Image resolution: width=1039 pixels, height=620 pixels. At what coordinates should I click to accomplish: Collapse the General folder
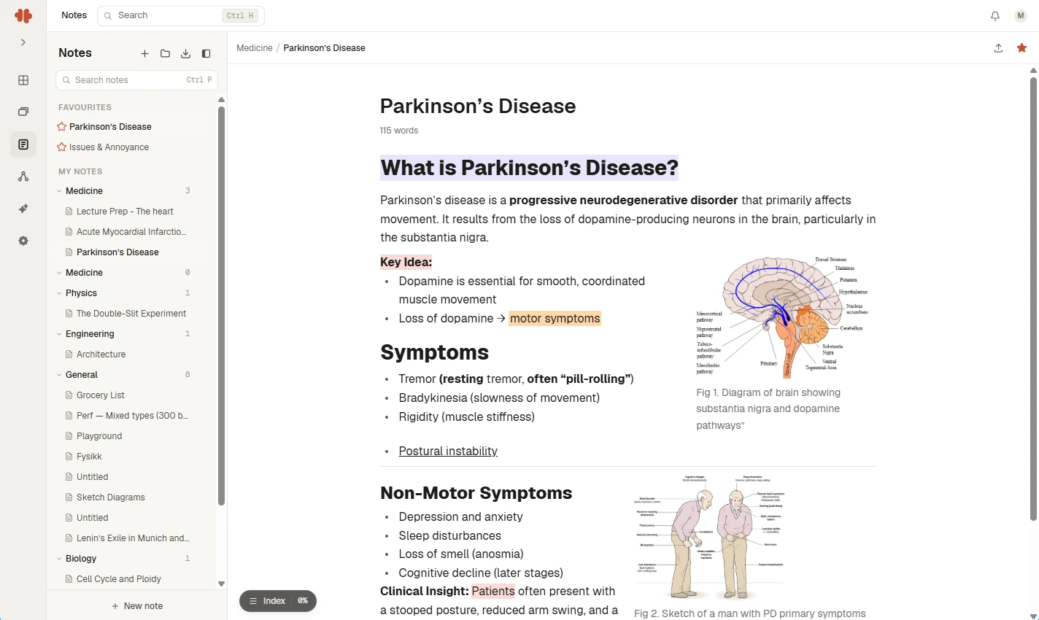coord(59,375)
